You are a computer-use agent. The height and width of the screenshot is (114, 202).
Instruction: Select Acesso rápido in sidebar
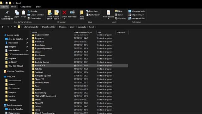point(13,35)
